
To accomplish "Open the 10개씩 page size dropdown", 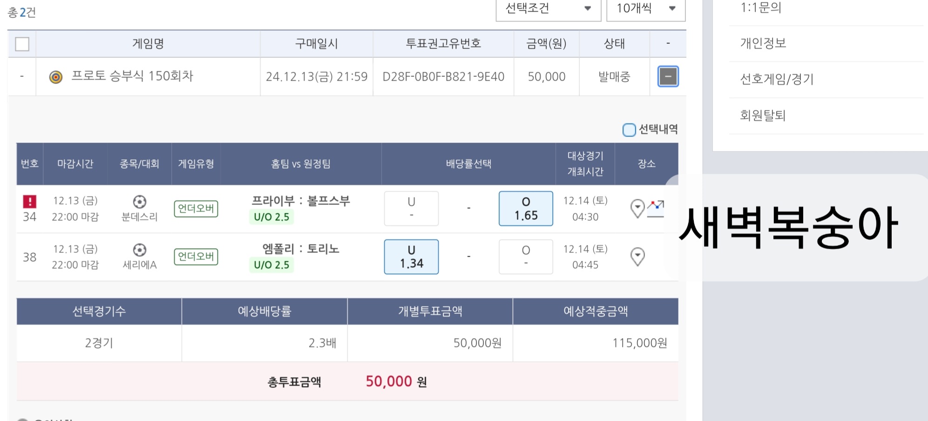I will point(645,8).
